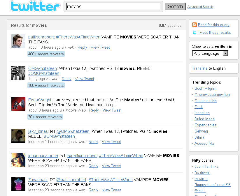This screenshot has height=196, width=240.
Task: Open the Inception trending topic
Action: tap(202, 113)
